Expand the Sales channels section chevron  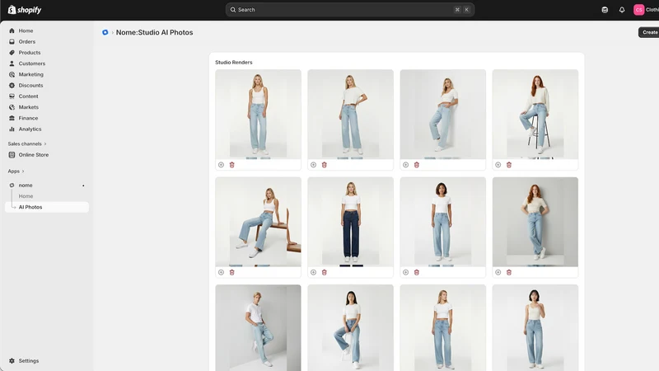click(45, 143)
